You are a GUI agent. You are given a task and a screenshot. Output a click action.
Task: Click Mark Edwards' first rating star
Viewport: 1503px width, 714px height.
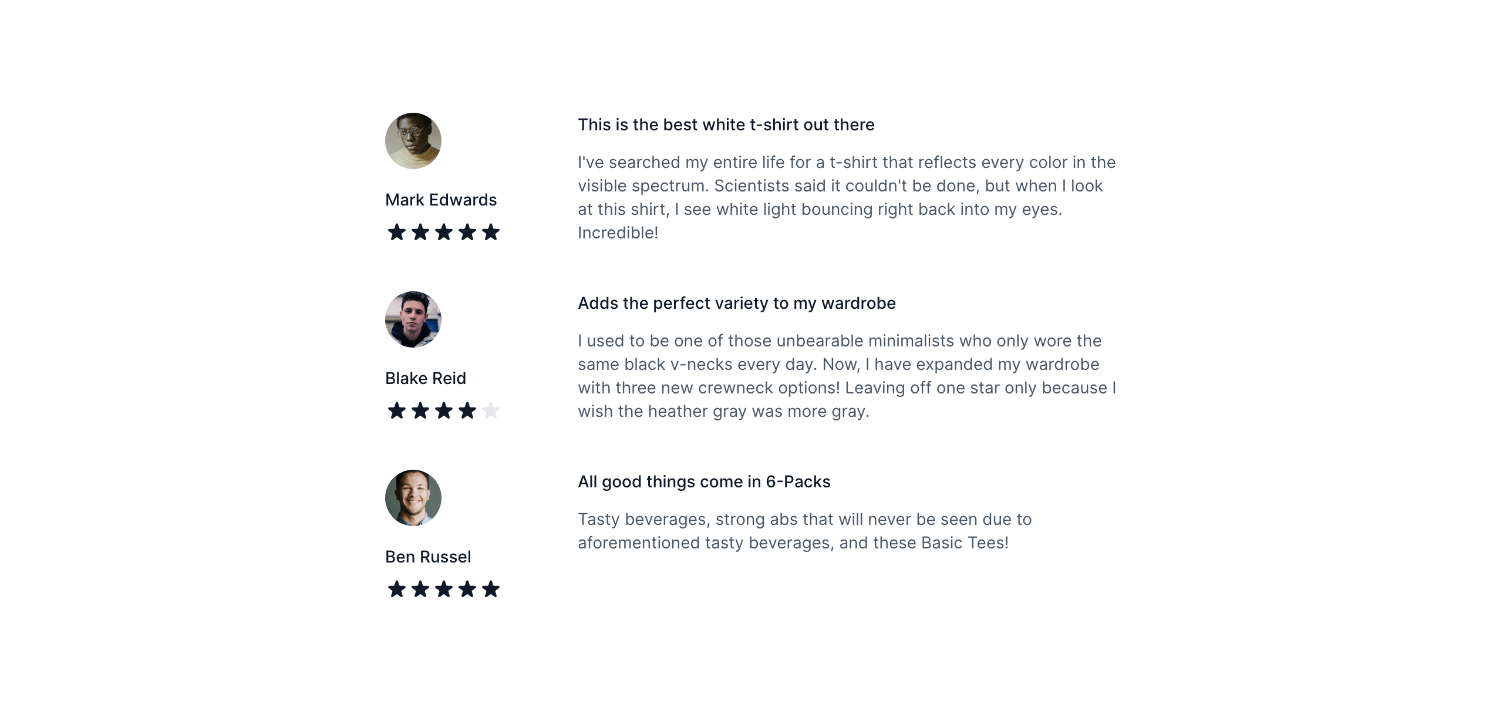(x=397, y=233)
